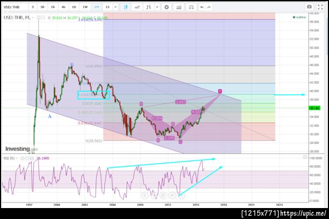Click Fibonacci label 1.618(56.534)
Screen dimensions: 329x219
click(x=90, y=20)
